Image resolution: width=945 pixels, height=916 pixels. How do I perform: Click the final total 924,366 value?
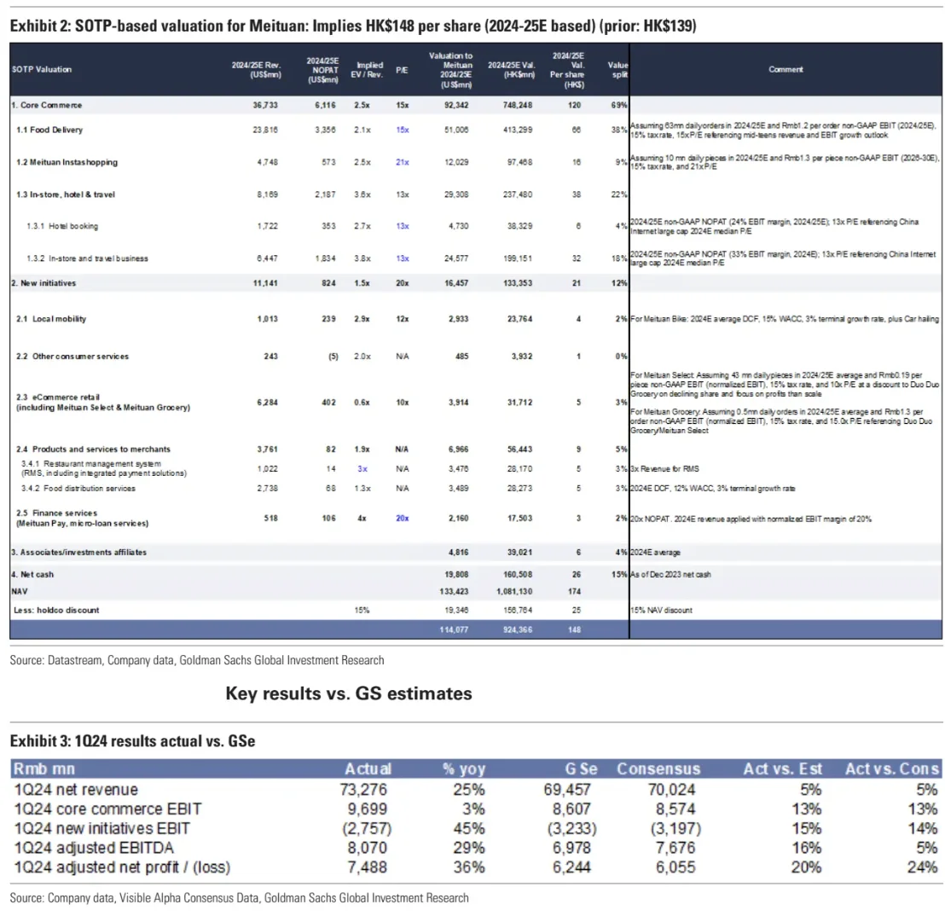pos(518,629)
